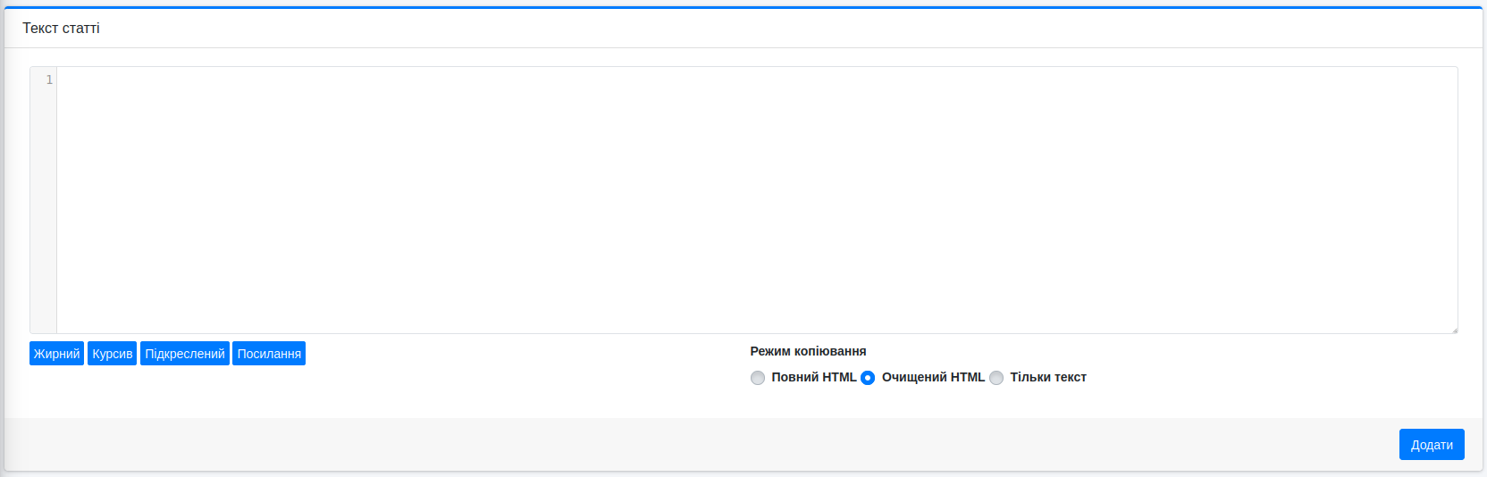
Task: Choose the Очищений HTML radio circle
Action: pyautogui.click(x=868, y=378)
